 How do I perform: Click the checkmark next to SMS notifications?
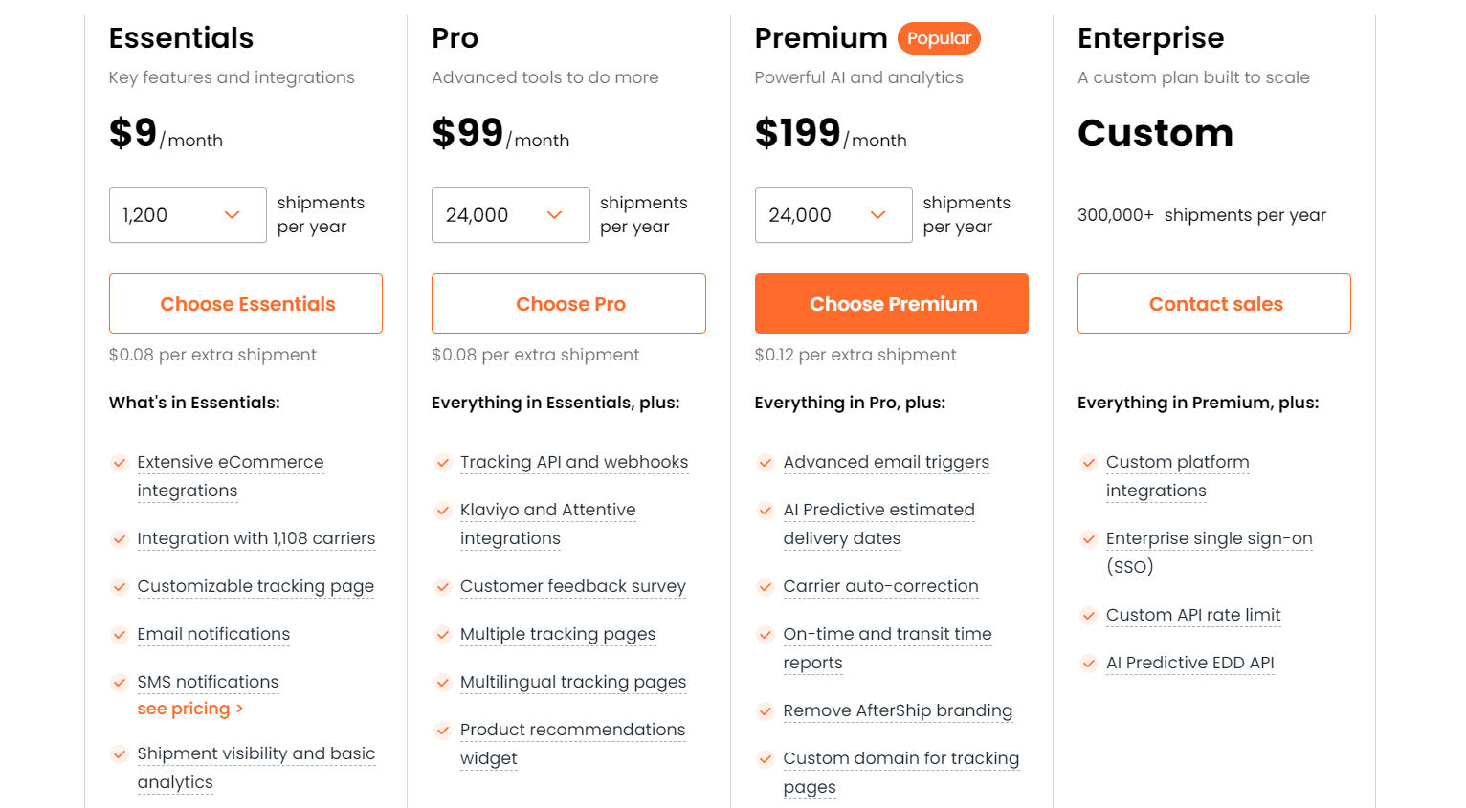point(120,682)
